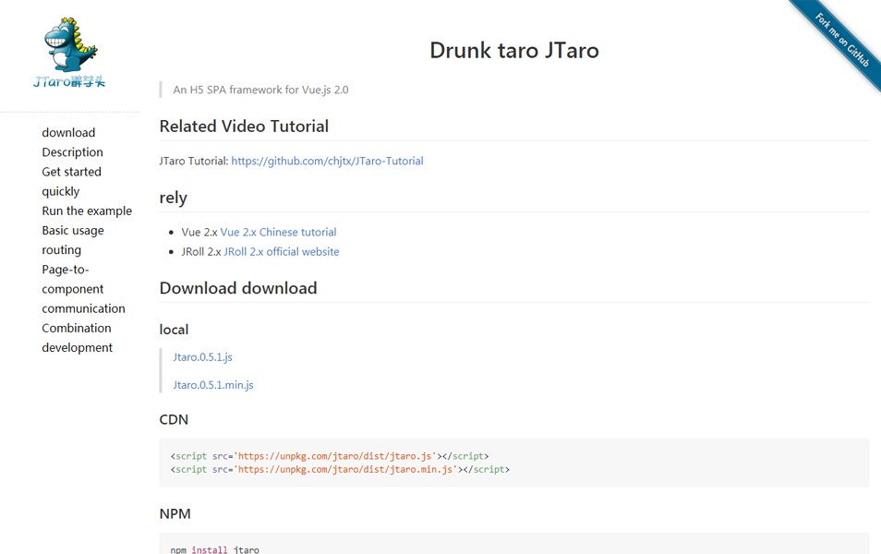Viewport: 881px width, 554px height.
Task: Click the JTaro dinosaur logo
Action: click(x=69, y=53)
